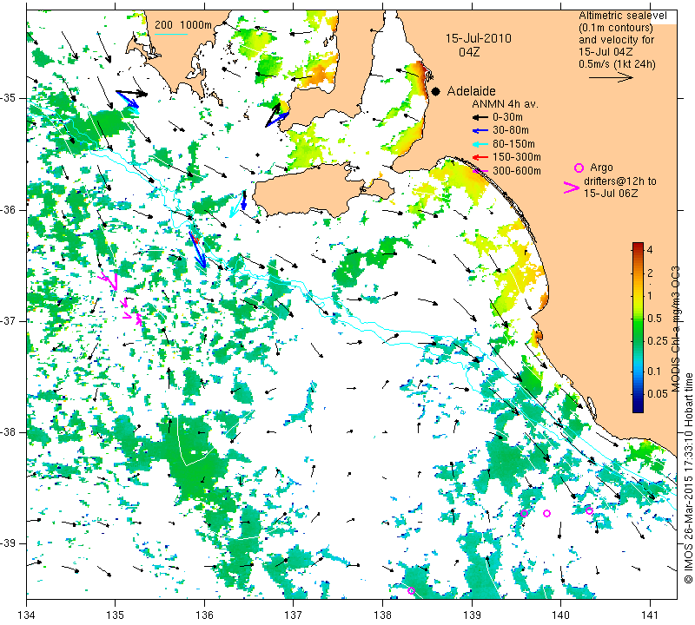
Task: Click the 0.5m/s (1kt 24h) scale text
Action: coord(617,64)
